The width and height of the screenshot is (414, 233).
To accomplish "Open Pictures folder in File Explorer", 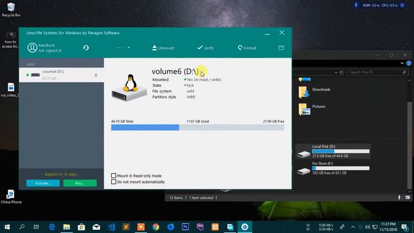I will pyautogui.click(x=312, y=109).
